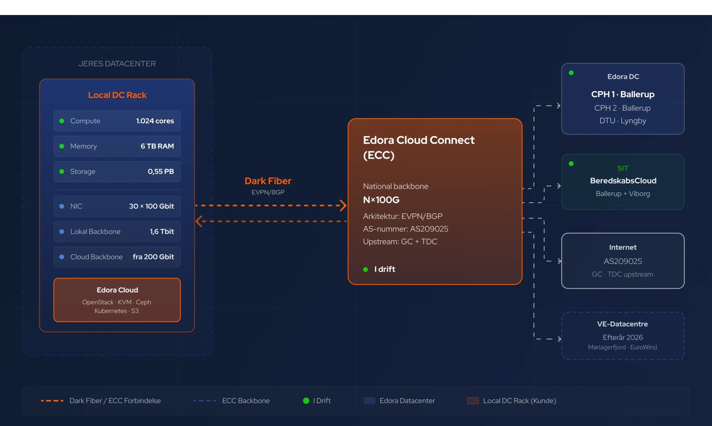
Task: Click the orange left-pointing return arrowhead
Action: pos(199,221)
